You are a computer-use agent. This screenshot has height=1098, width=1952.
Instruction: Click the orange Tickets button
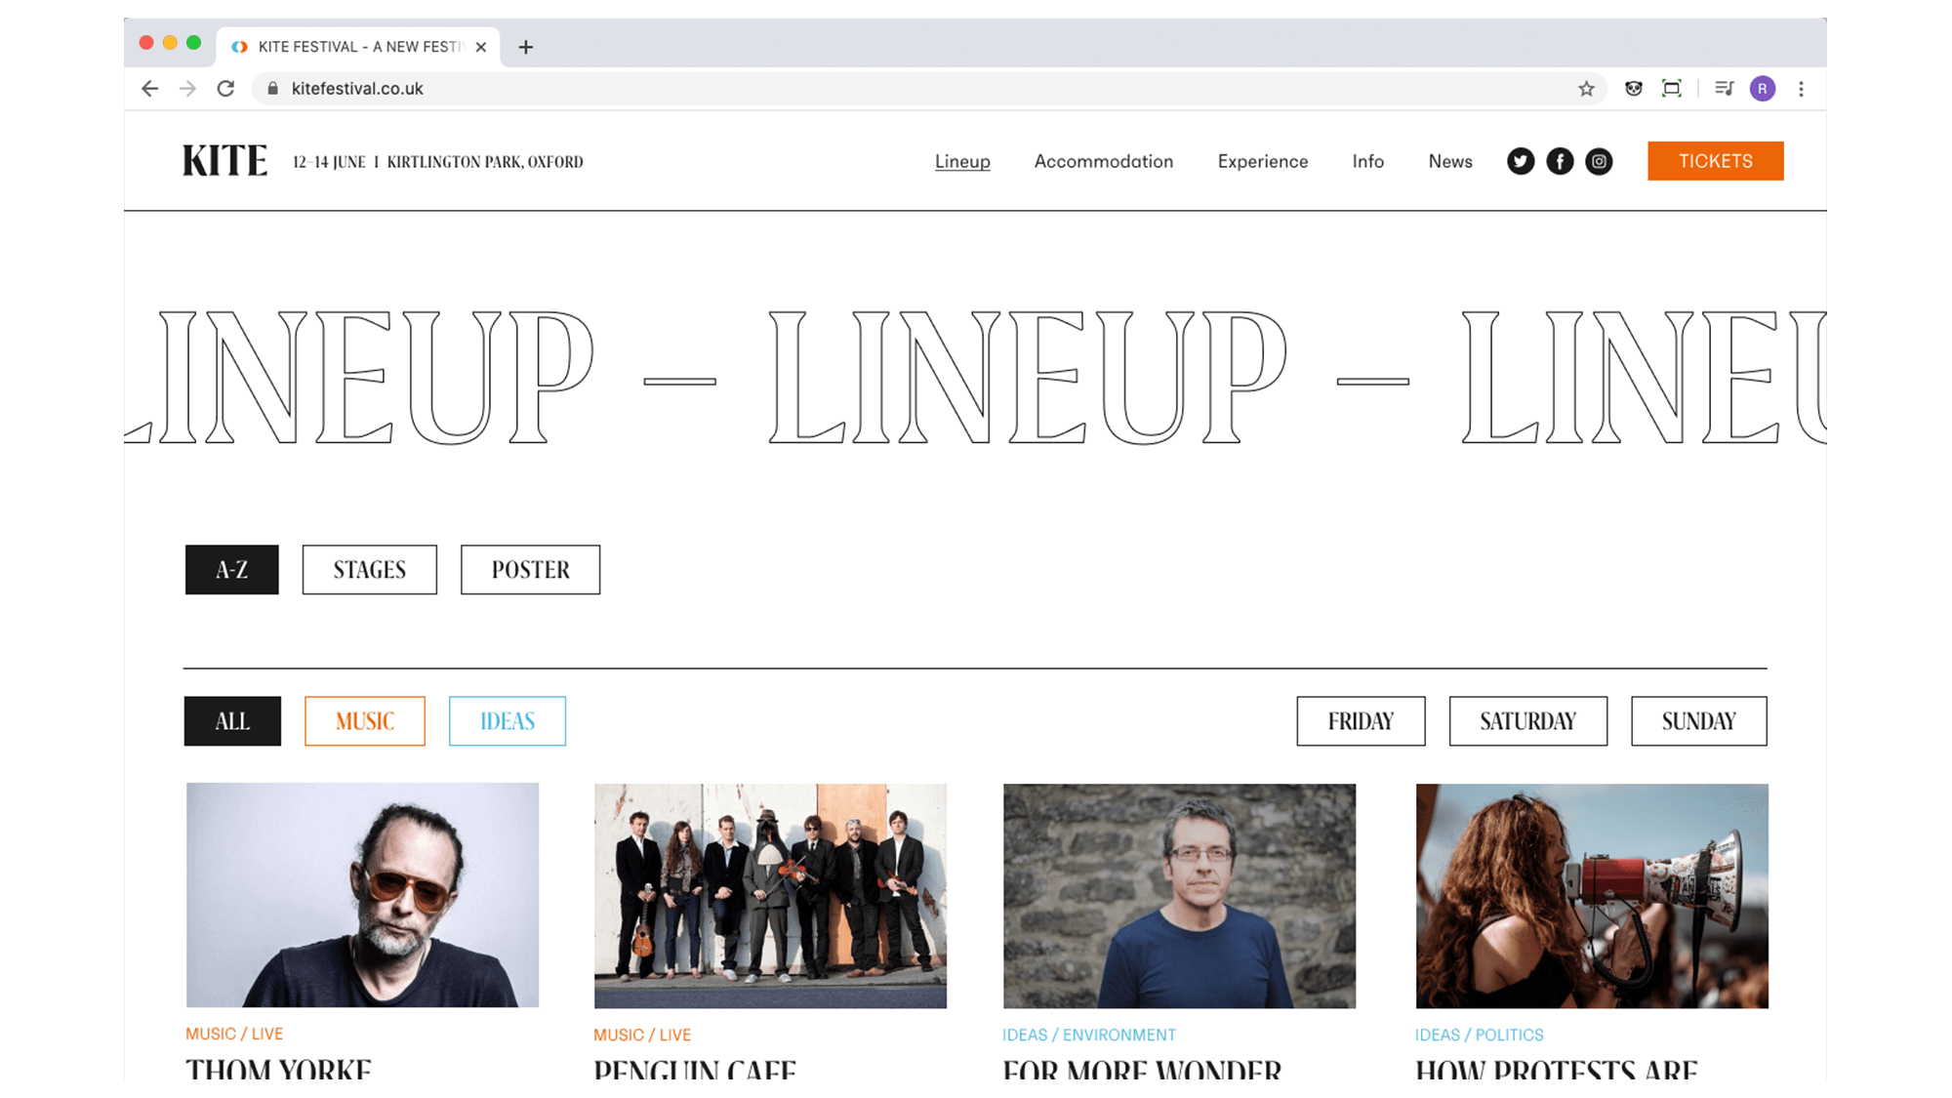coord(1716,161)
